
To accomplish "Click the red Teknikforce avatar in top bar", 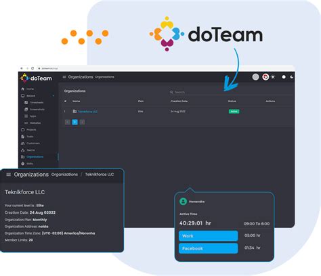I will pos(265,77).
